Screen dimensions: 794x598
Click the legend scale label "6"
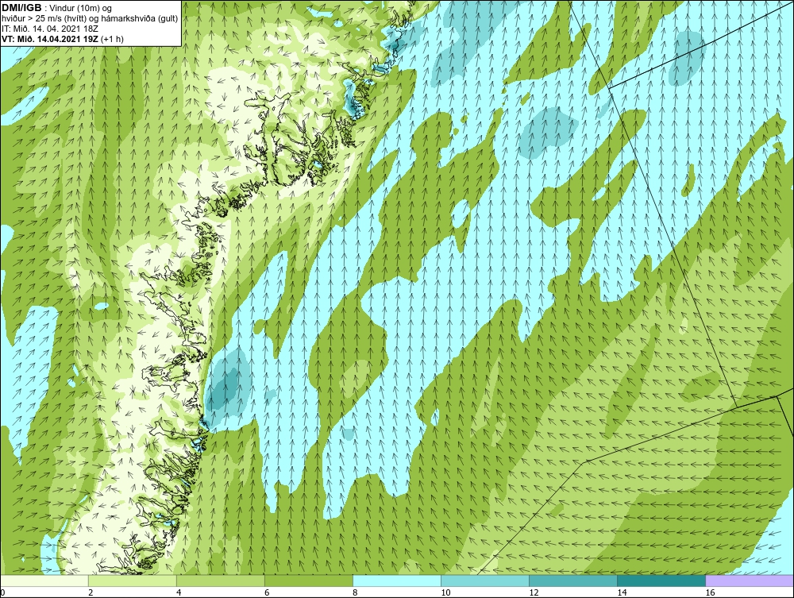(266, 593)
